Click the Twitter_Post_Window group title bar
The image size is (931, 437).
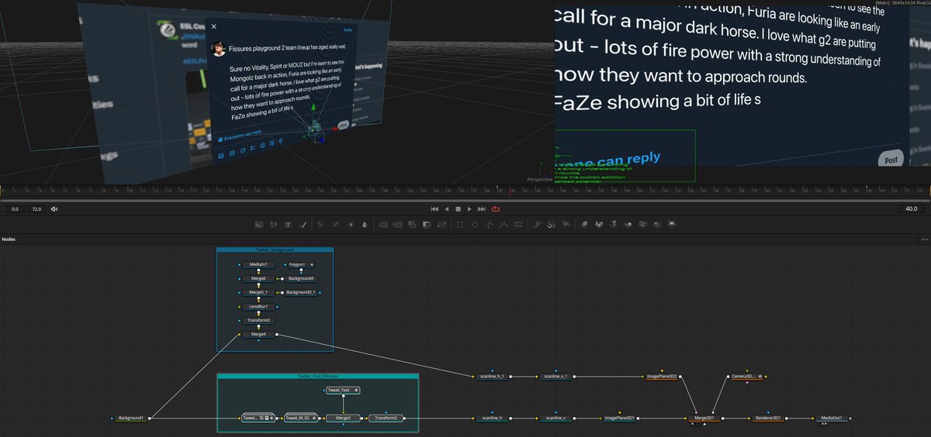(318, 376)
